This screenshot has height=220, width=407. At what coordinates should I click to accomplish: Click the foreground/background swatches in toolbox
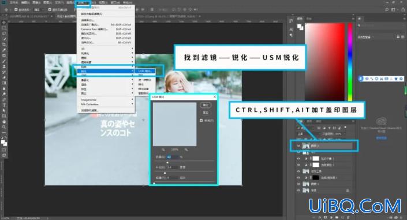tap(4, 143)
